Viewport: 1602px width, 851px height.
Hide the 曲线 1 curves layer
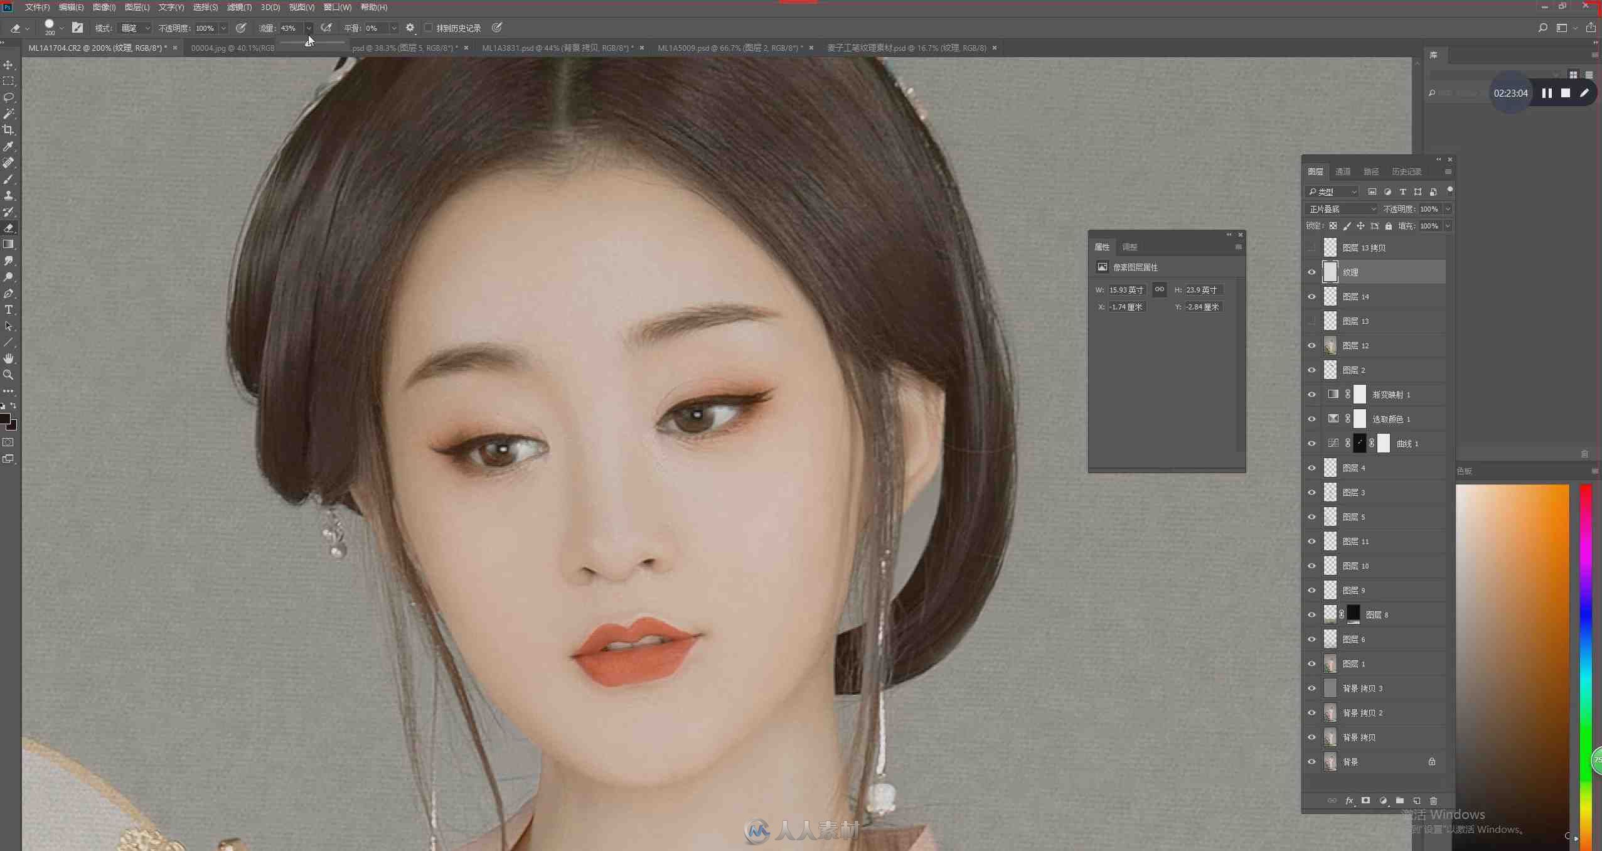click(1311, 444)
